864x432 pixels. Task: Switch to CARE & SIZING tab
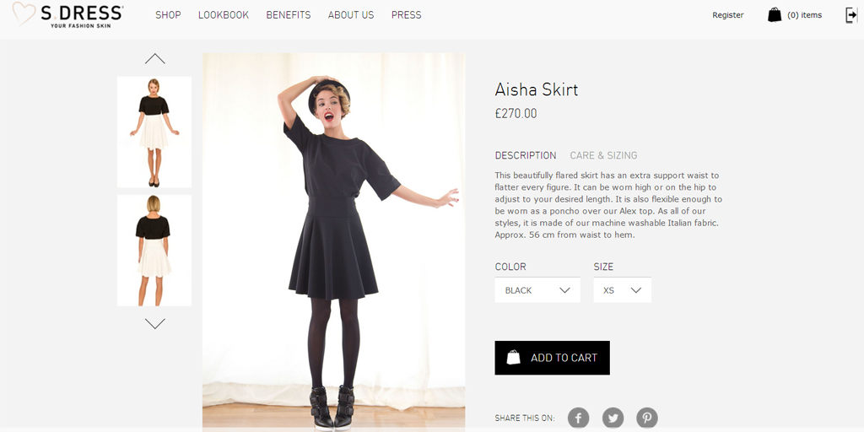point(603,155)
